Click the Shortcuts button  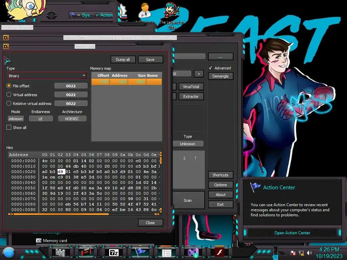coord(220,175)
